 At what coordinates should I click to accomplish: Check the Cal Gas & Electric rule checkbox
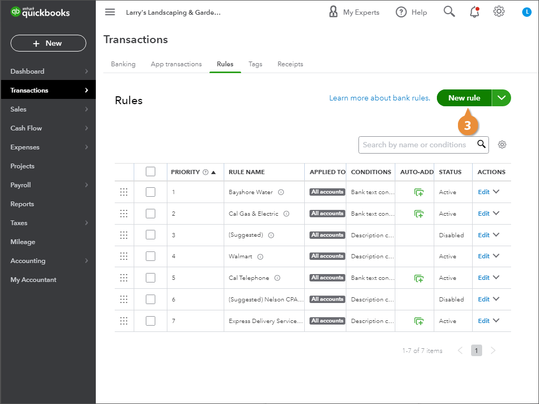(151, 214)
